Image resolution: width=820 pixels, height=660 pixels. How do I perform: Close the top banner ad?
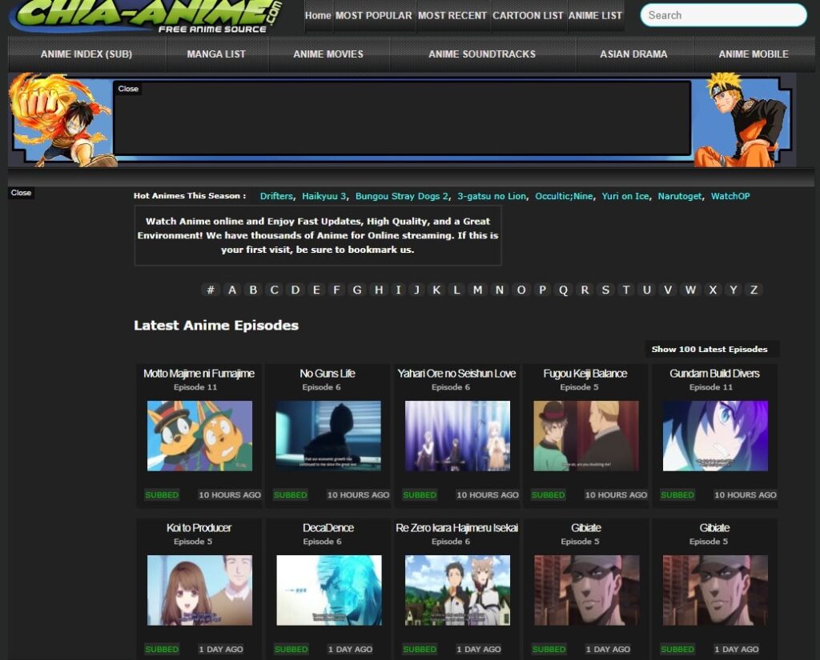[128, 89]
